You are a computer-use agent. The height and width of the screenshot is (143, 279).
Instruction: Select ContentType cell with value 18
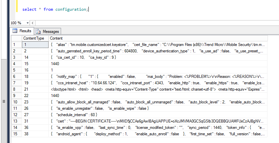click(x=35, y=77)
